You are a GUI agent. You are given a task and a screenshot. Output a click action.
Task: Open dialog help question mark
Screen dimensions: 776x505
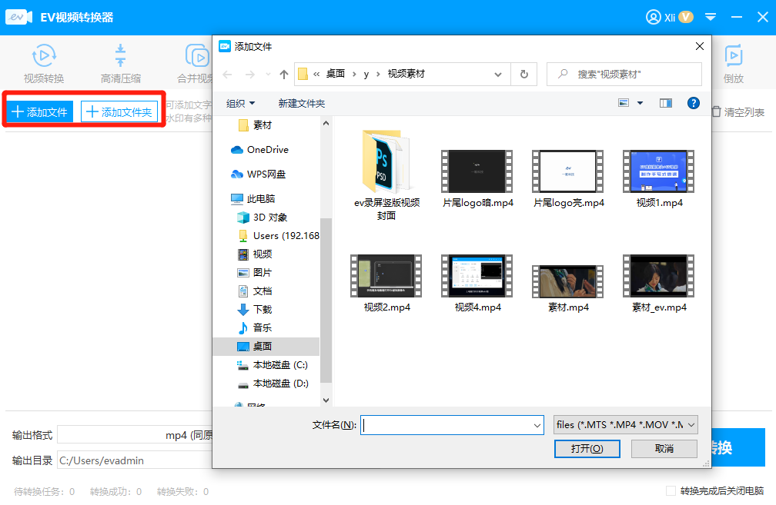point(694,103)
